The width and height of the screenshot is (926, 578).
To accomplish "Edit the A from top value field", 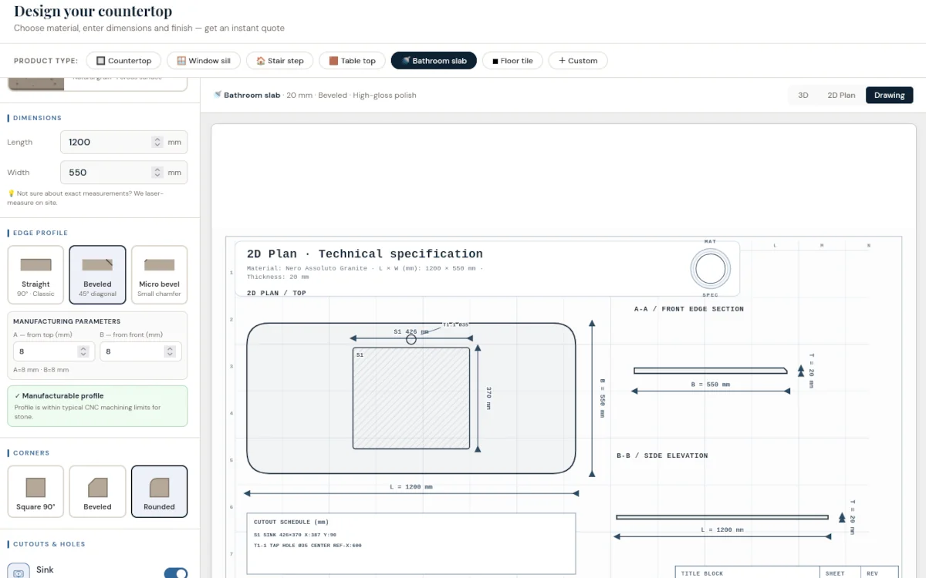I will [x=54, y=351].
